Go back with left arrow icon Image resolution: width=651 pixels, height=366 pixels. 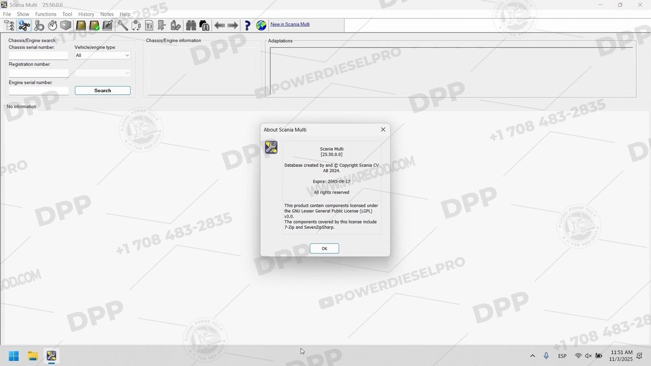[219, 25]
